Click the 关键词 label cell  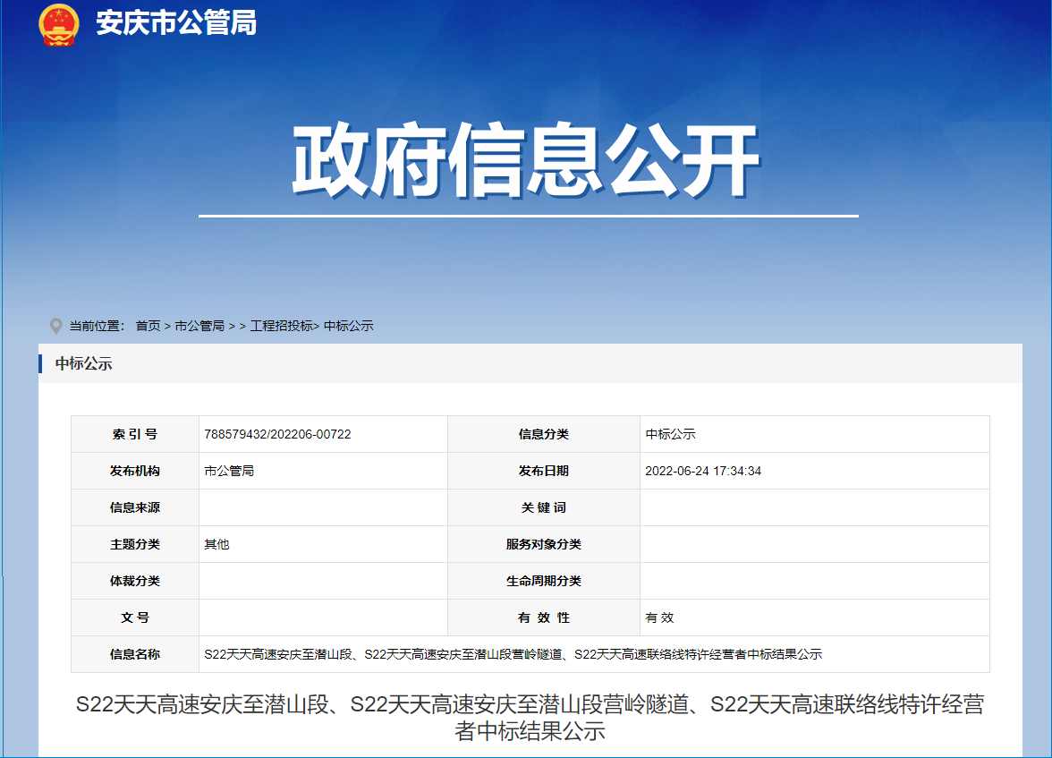click(x=543, y=507)
